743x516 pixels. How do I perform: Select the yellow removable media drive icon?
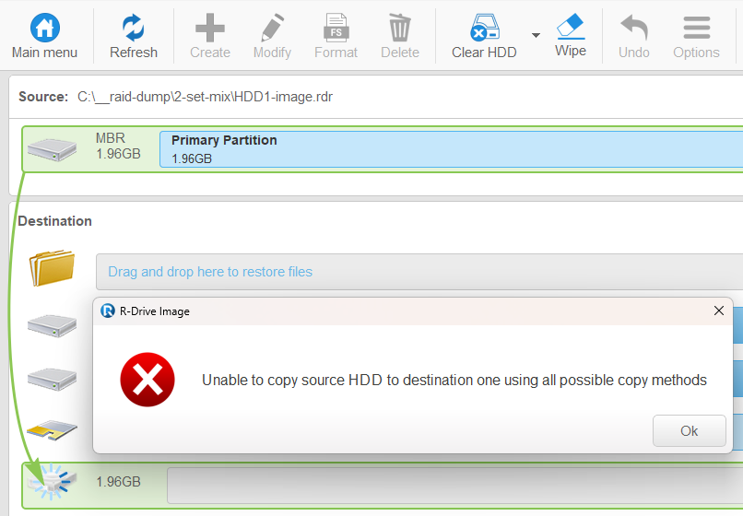pos(52,429)
